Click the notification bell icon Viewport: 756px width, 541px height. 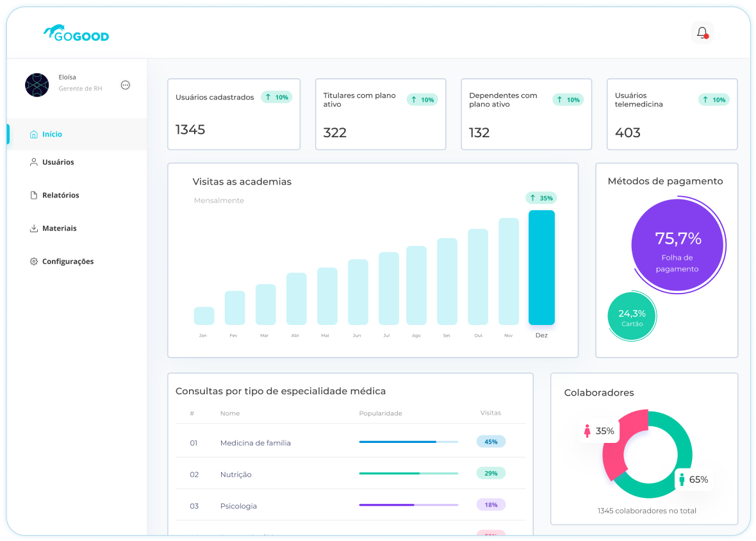(x=702, y=32)
